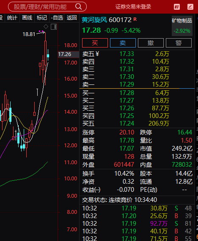The width and height of the screenshot is (198, 241).
Task: Click 证券交易未登录 login text
Action: [133, 7]
